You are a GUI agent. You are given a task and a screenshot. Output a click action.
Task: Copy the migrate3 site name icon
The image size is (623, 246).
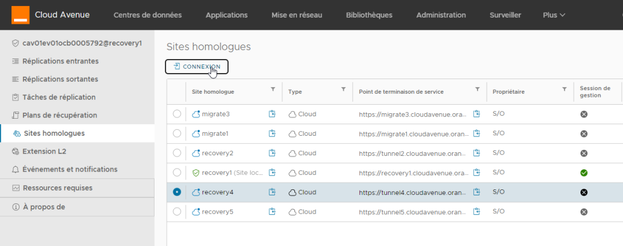tap(272, 114)
